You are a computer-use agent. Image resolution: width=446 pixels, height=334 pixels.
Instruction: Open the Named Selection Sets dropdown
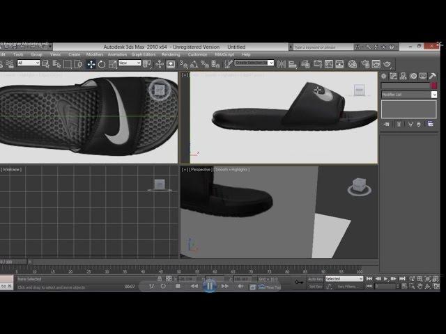point(254,63)
